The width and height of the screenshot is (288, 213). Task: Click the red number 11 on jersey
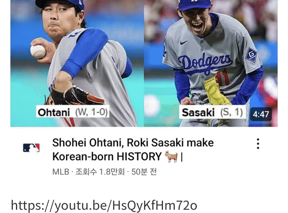222,79
